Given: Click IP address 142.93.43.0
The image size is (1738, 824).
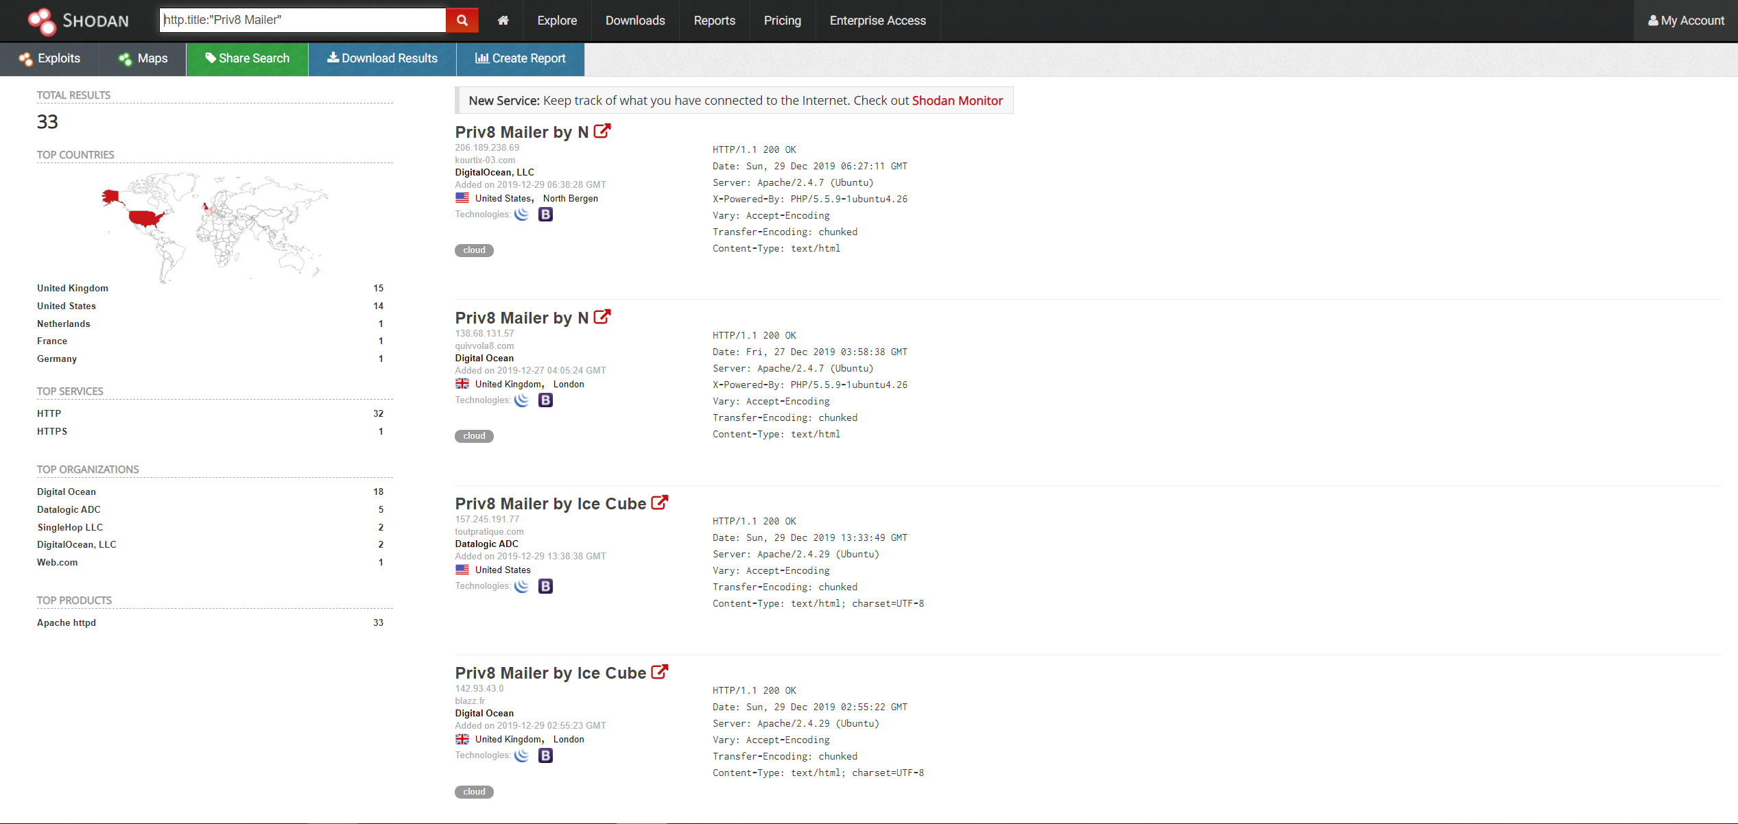Looking at the screenshot, I should (479, 688).
